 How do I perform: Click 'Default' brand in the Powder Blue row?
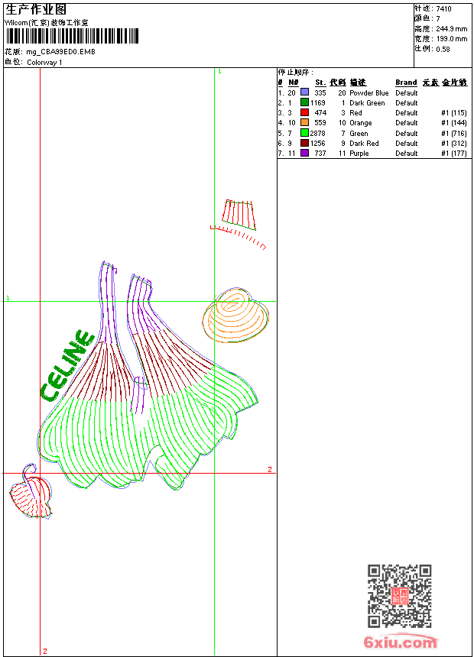[407, 92]
